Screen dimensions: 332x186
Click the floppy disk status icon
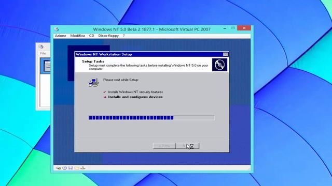coord(71,168)
